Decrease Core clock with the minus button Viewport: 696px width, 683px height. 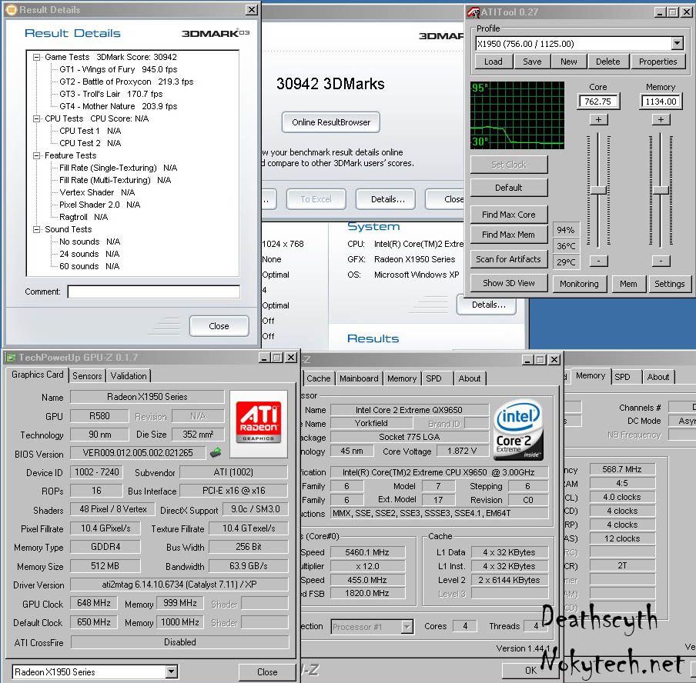[x=598, y=261]
